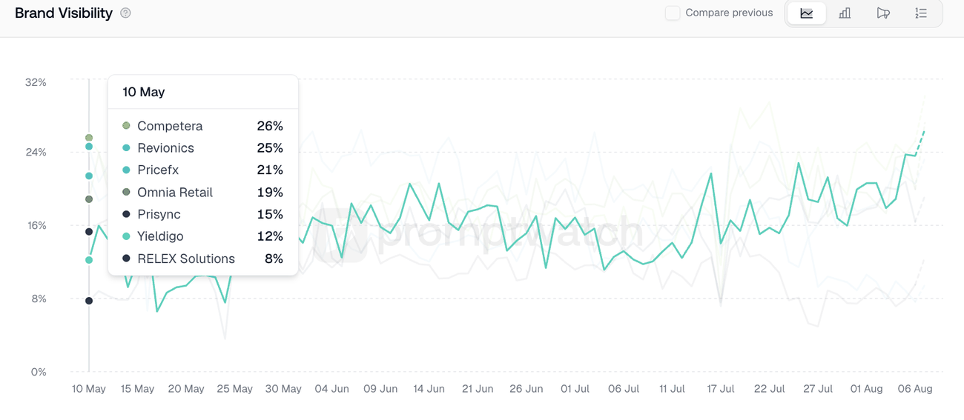
Task: Click the 21 Jun x-axis label
Action: 478,388
